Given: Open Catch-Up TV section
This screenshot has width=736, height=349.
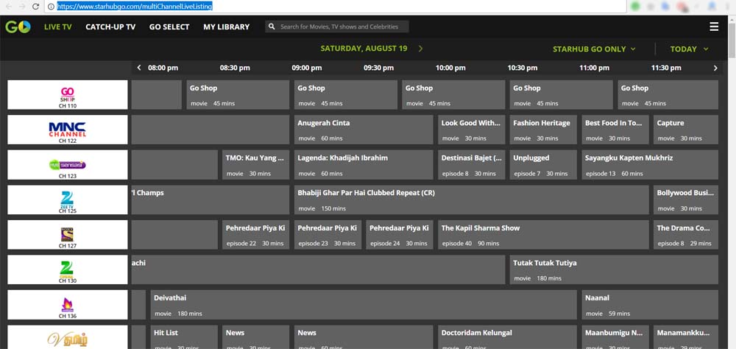Looking at the screenshot, I should pyautogui.click(x=110, y=27).
